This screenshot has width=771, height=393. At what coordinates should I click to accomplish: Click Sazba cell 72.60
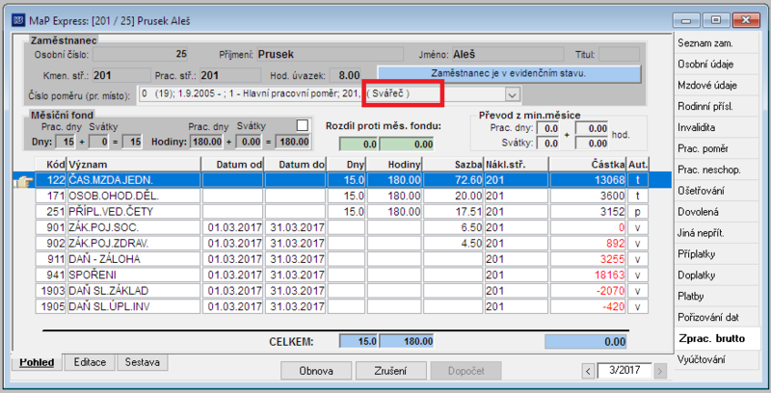(453, 180)
